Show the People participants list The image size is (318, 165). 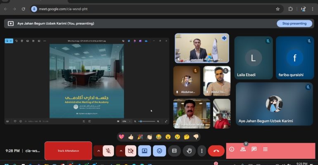click(243, 149)
